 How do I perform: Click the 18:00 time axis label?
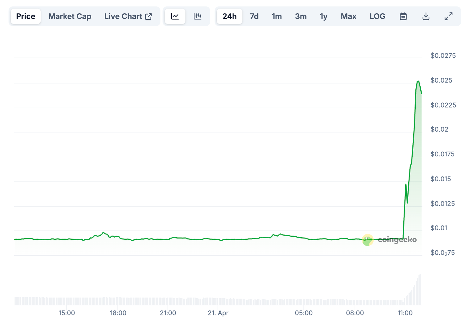point(118,313)
